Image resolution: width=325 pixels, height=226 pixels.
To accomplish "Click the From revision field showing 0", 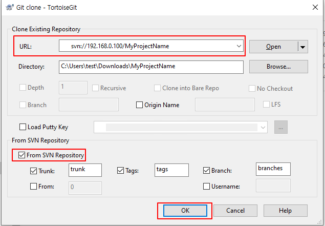I will [x=85, y=188].
